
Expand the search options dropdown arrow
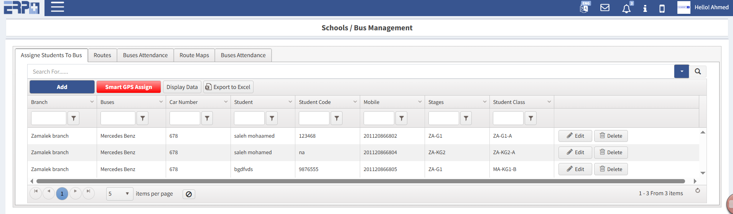[x=682, y=71]
